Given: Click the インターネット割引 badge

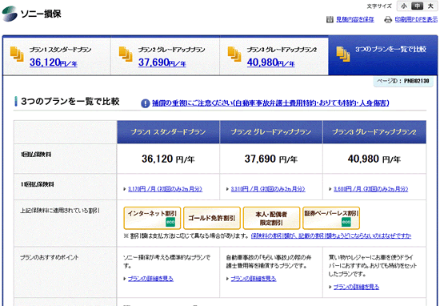Looking at the screenshot, I should [152, 218].
